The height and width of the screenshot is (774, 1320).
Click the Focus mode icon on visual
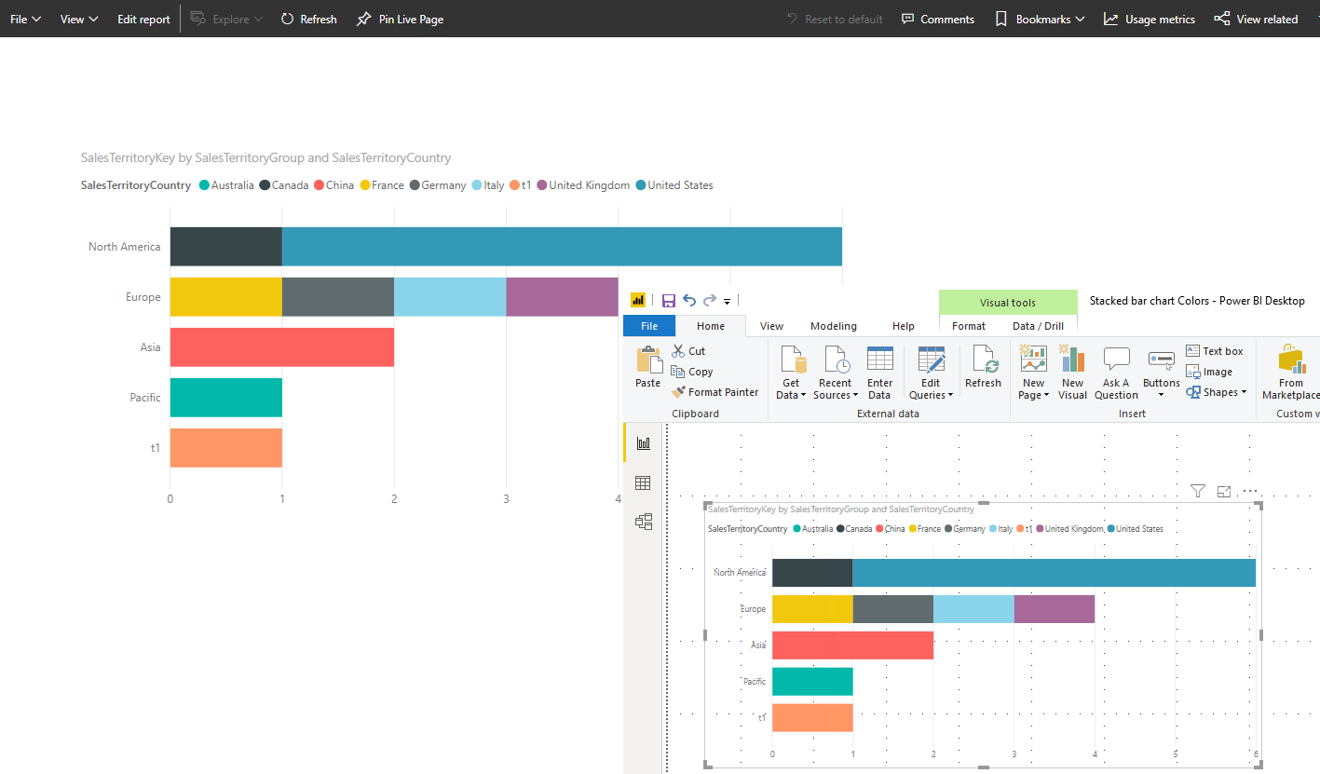(1224, 491)
